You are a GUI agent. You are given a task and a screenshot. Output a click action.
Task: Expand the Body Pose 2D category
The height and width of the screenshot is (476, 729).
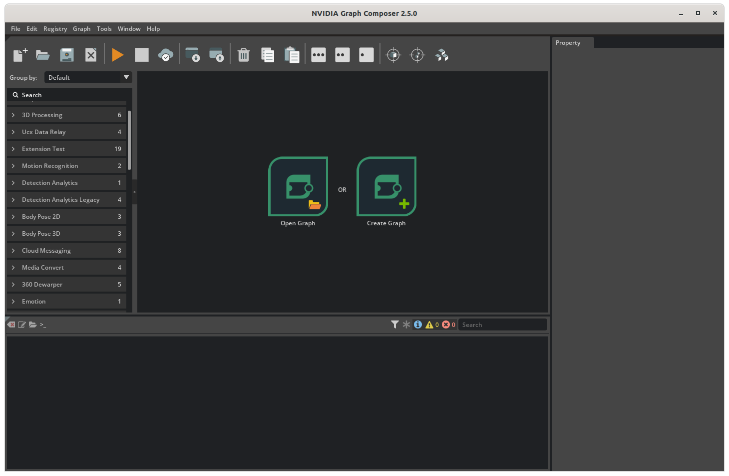click(67, 217)
